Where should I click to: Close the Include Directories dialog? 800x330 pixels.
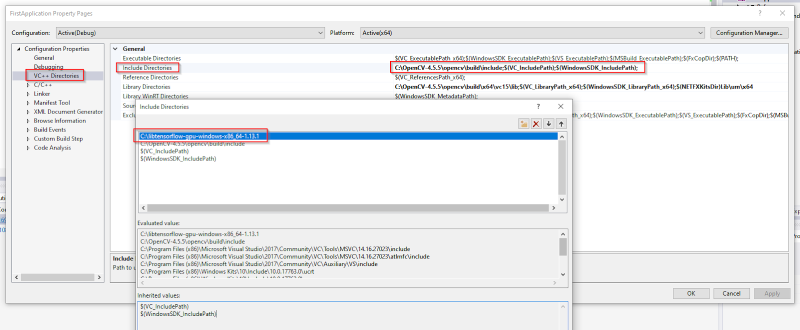click(560, 106)
